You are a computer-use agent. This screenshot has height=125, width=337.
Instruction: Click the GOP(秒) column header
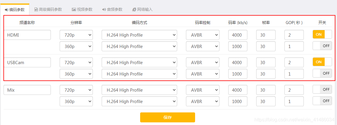pyautogui.click(x=294, y=23)
